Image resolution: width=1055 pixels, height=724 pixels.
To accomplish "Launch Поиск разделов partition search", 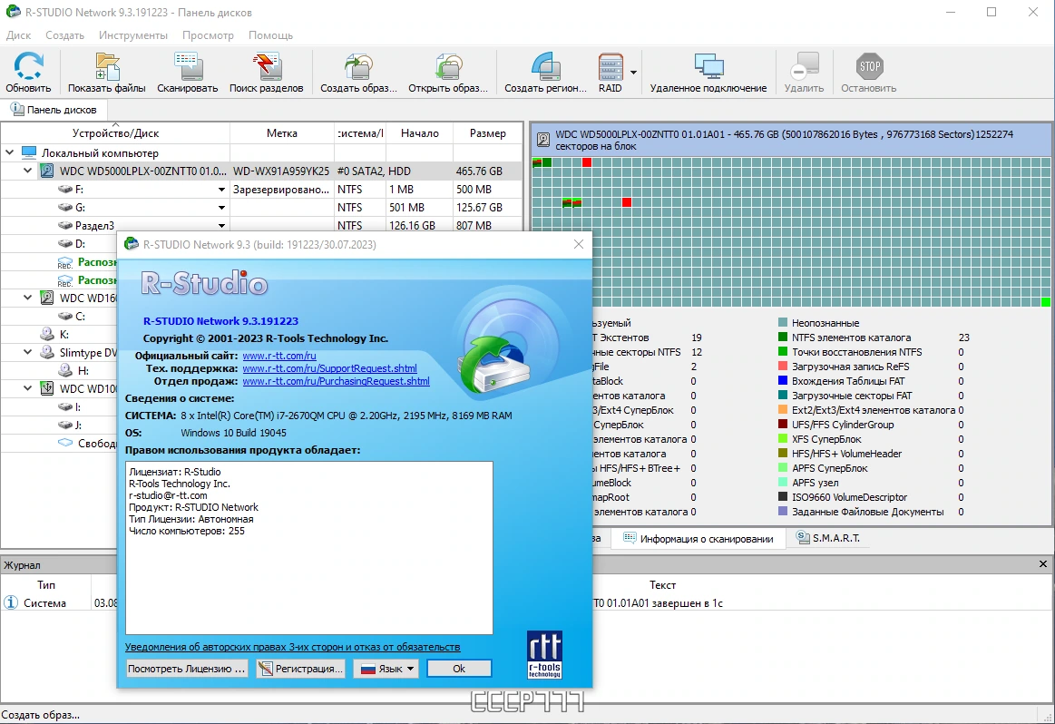I will click(x=267, y=66).
